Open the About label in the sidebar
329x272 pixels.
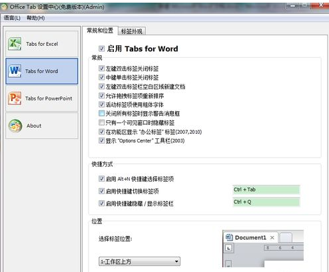34,126
